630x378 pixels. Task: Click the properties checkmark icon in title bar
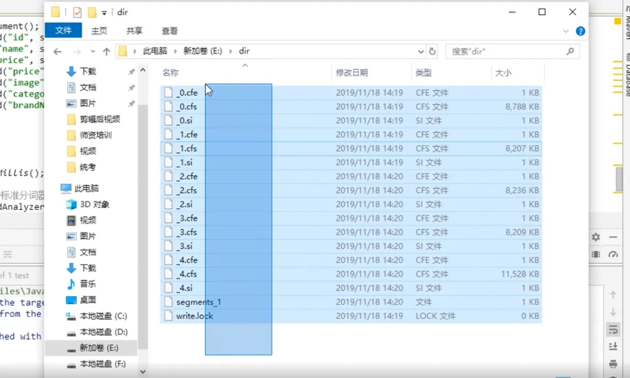point(77,13)
